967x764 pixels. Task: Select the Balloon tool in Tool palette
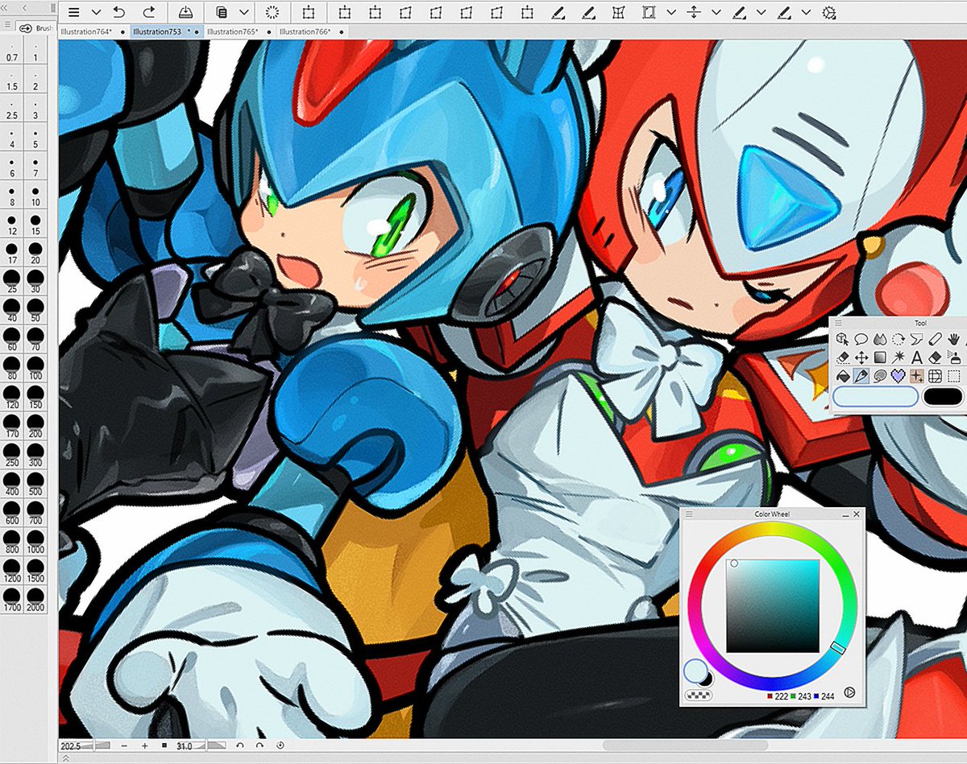(861, 339)
